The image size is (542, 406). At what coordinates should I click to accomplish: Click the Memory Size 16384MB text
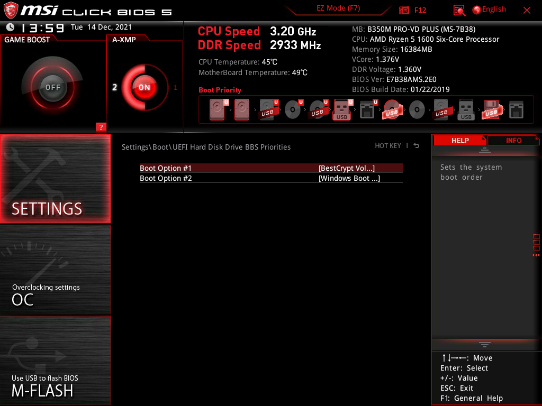(392, 49)
